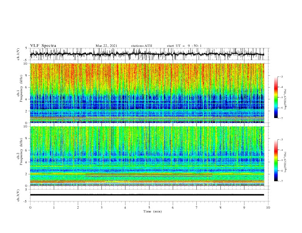Viewport: 302px width, 233px height.
Task: Click the 'VLF Spectra' title text
Action: click(x=43, y=46)
